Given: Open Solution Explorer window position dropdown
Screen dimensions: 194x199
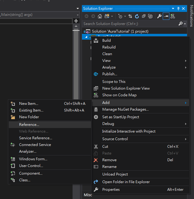Looking at the screenshot, I should tap(173, 9).
